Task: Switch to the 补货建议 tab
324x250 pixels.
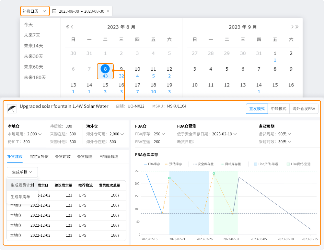Action: [x=15, y=157]
